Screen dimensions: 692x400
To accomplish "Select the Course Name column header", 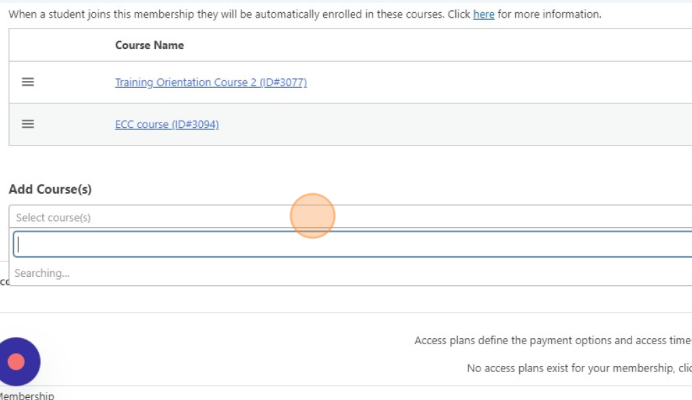I will tap(149, 45).
